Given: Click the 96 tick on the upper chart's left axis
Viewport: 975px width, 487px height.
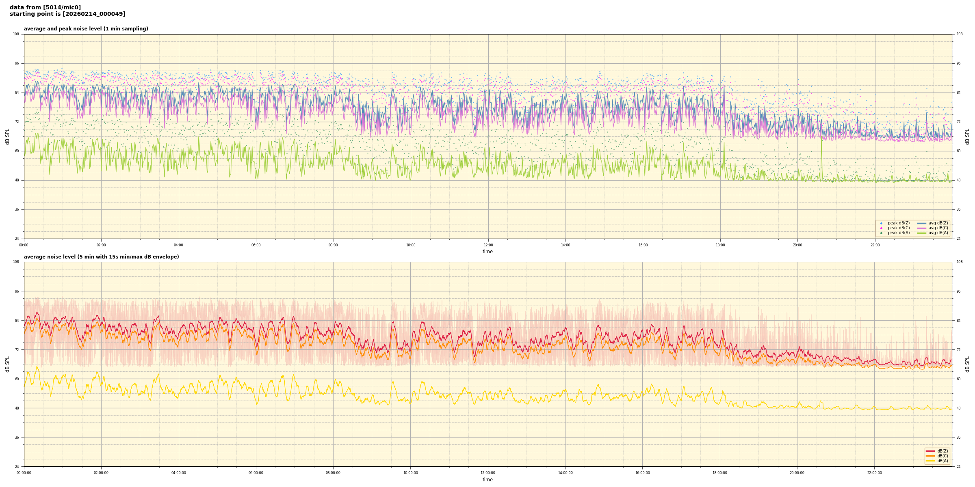Looking at the screenshot, I should pyautogui.click(x=16, y=63).
